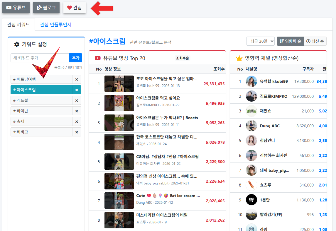Remove 하이난 keyword using X icon
The image size is (336, 231).
point(77,111)
